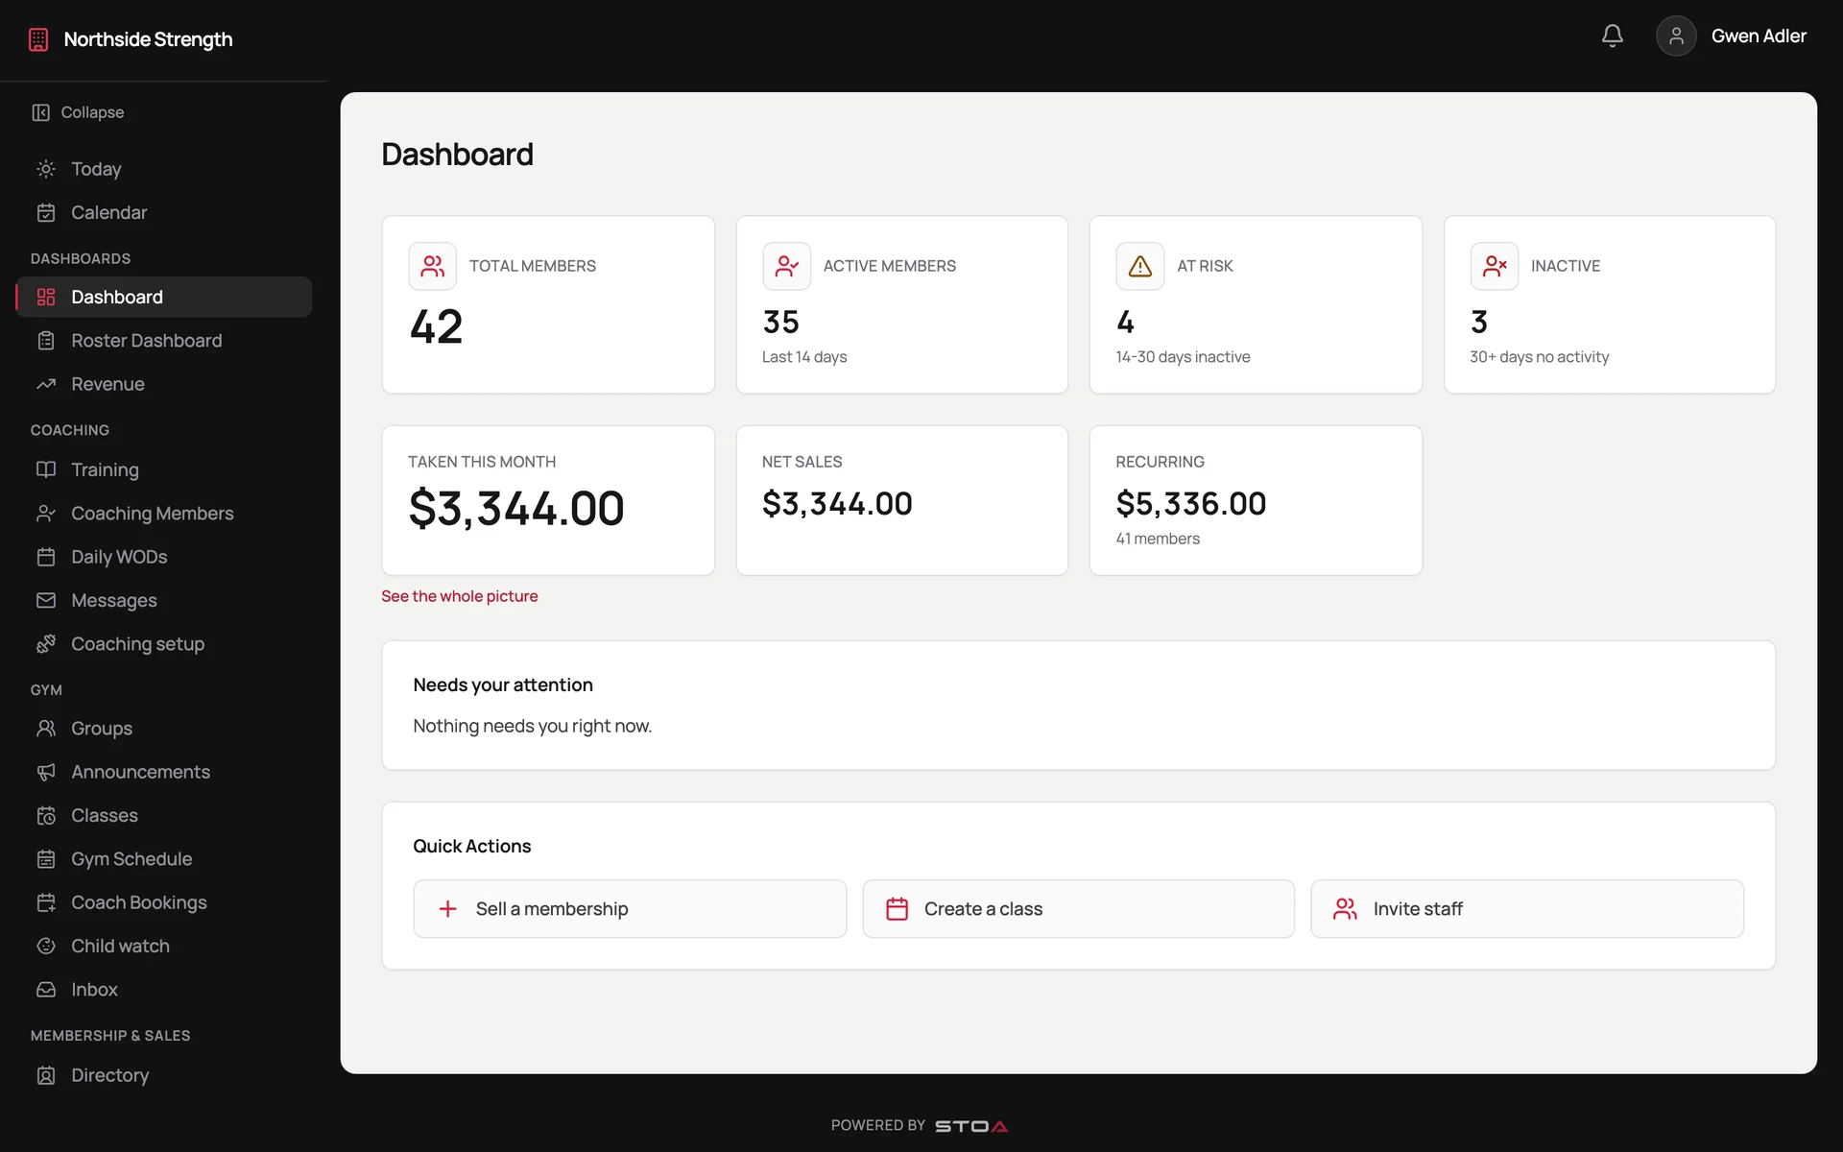Click the Inactive members icon
This screenshot has width=1843, height=1152.
point(1494,266)
